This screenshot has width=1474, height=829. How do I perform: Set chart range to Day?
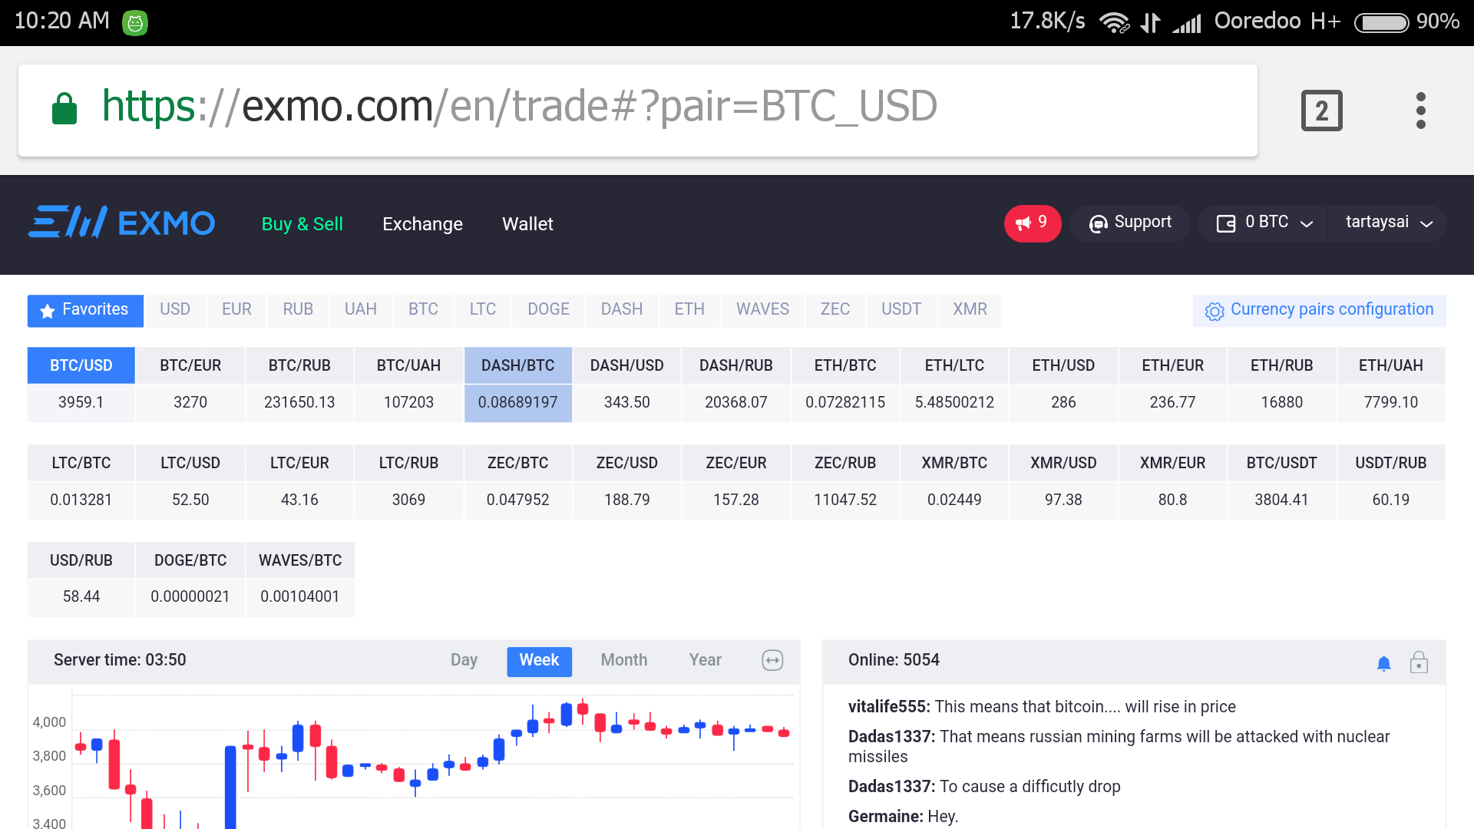pos(464,661)
